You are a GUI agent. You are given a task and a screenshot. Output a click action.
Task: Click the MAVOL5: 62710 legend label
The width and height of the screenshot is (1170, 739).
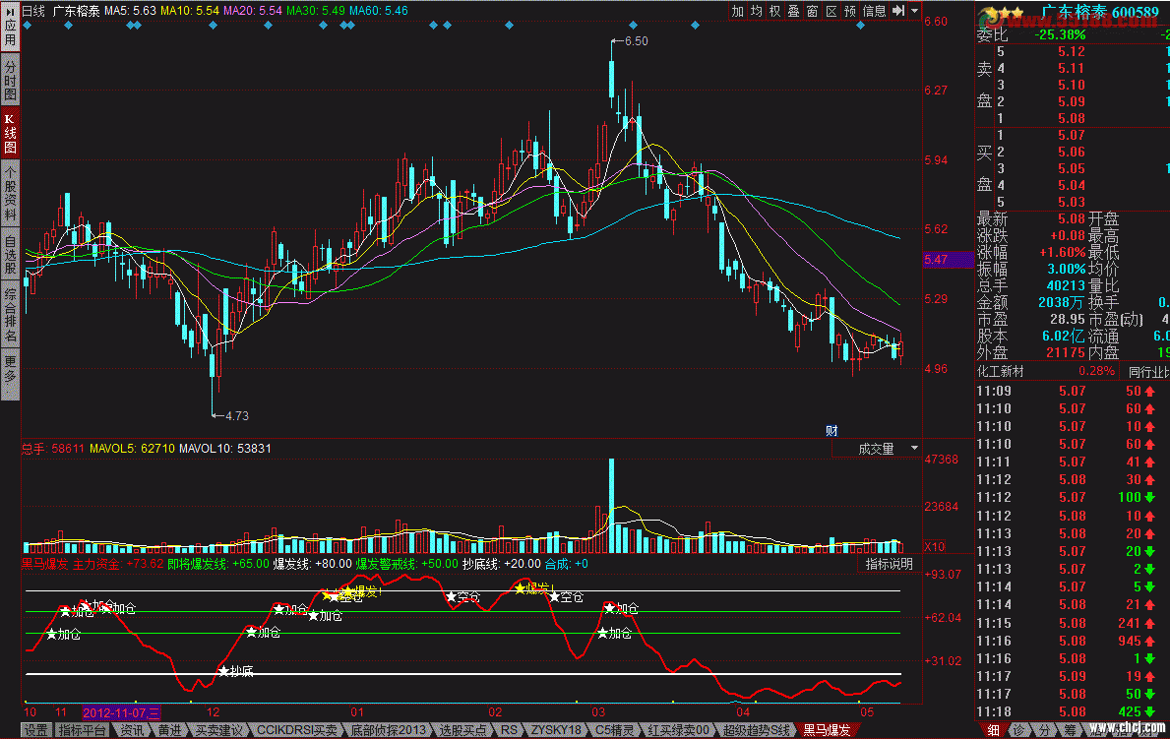(132, 449)
